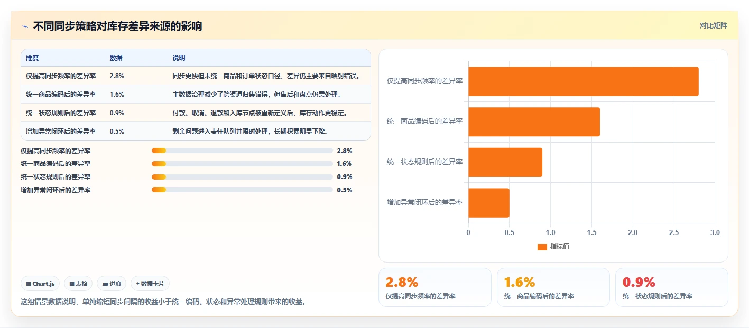Click the 数据 column header
The width and height of the screenshot is (749, 328).
point(116,58)
